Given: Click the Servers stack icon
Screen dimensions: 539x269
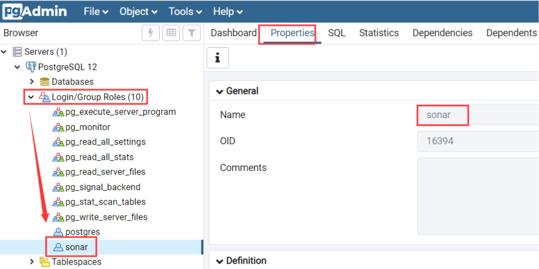Looking at the screenshot, I should pos(17,52).
